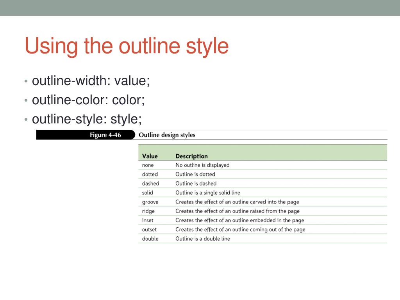400x300 pixels.
Task: Select the 'dashed' value cell
Action: pyautogui.click(x=150, y=184)
